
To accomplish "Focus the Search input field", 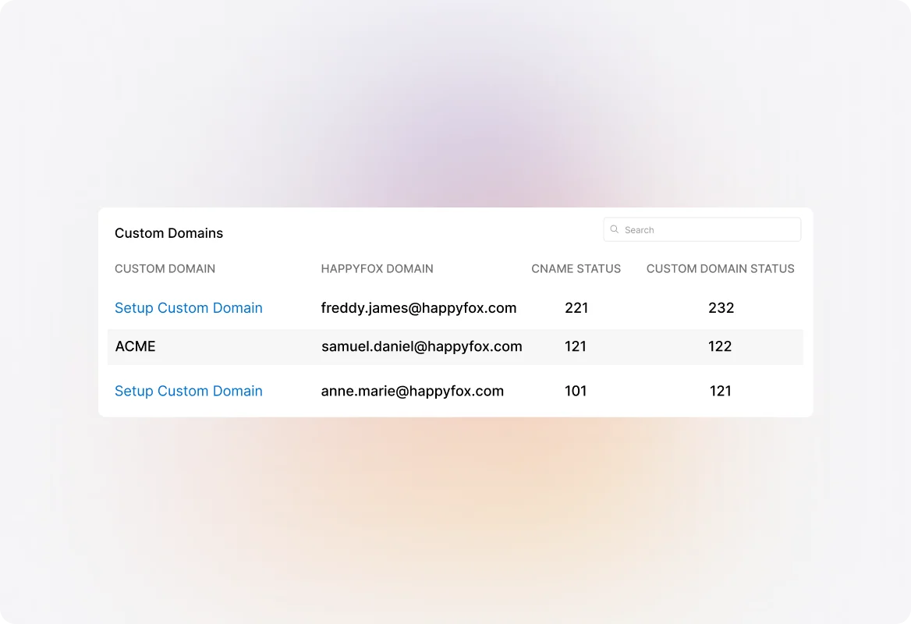I will click(702, 229).
